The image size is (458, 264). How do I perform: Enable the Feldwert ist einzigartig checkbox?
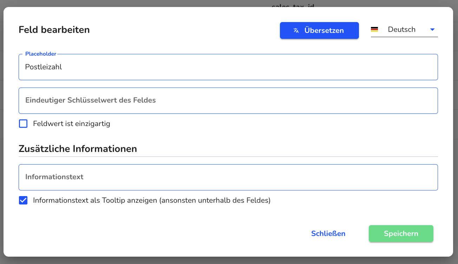click(23, 124)
